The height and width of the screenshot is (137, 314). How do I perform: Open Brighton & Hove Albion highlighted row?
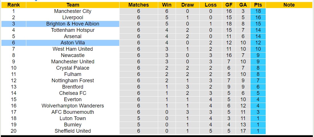[x=73, y=24]
